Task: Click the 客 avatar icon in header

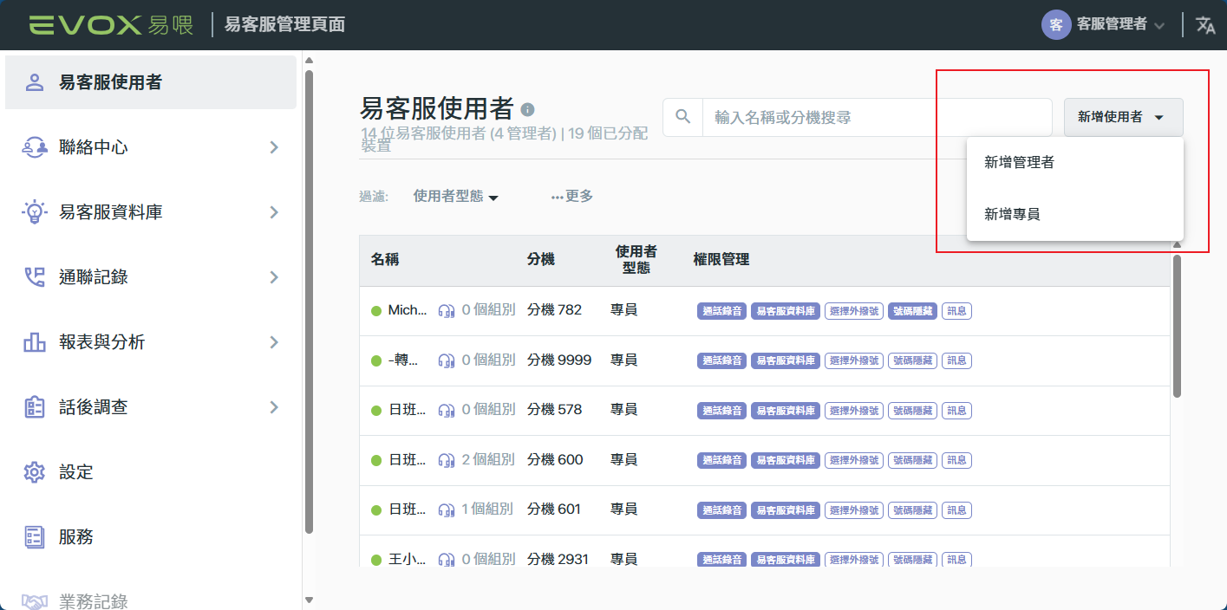Action: (x=1055, y=24)
